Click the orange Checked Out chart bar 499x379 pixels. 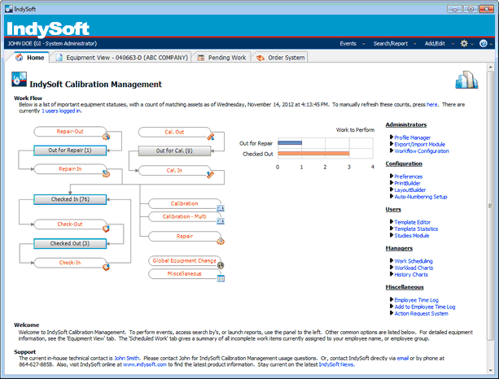click(x=313, y=154)
